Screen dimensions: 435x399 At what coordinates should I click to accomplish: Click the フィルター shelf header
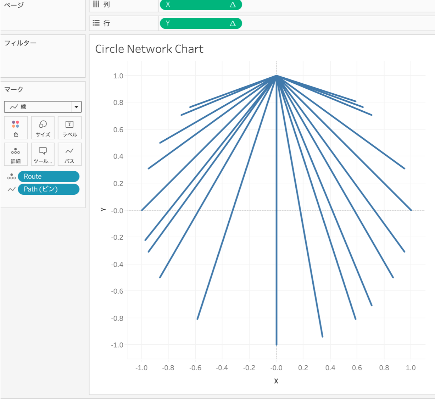click(20, 43)
